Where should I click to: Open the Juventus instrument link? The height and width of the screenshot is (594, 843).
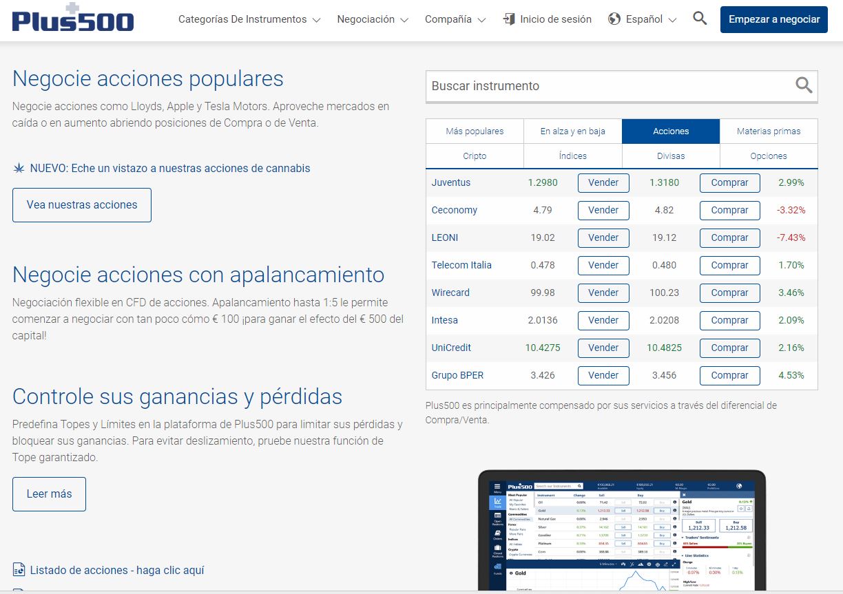click(x=451, y=182)
